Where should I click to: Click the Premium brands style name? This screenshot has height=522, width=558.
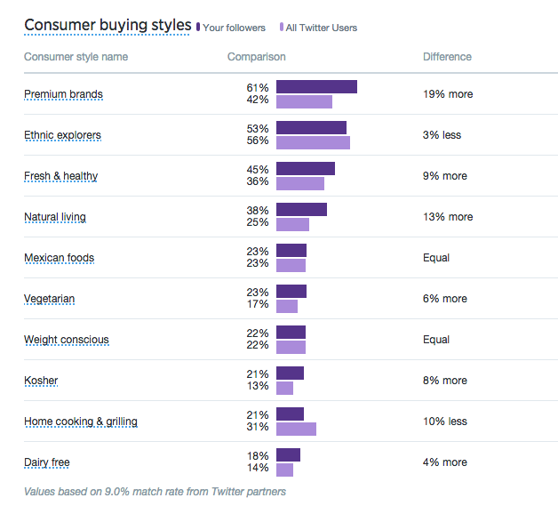63,94
